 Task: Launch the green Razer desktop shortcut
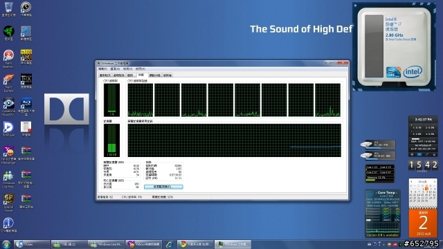pyautogui.click(x=8, y=33)
